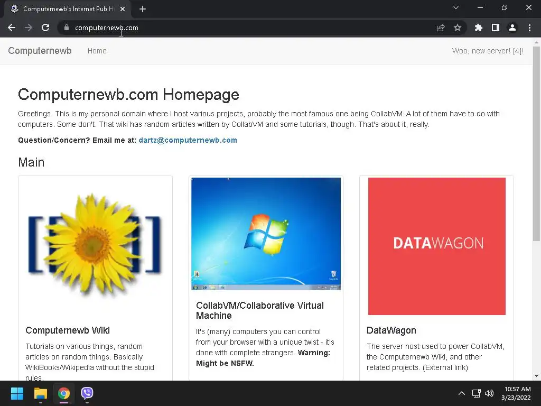Open the clock showing 10:57 AM

point(516,393)
